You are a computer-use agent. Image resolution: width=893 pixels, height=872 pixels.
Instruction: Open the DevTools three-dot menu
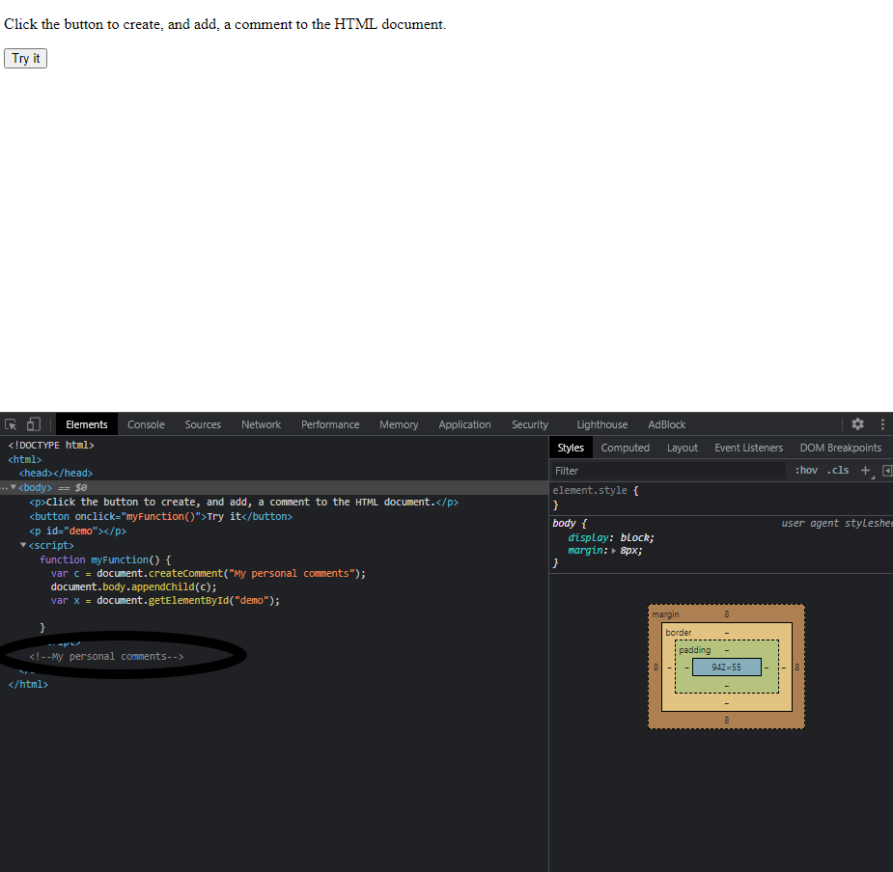(x=882, y=424)
